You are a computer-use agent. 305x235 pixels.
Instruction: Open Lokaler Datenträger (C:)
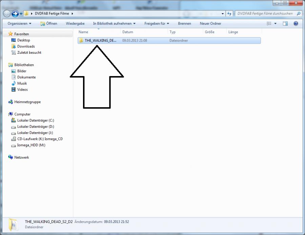pos(36,120)
